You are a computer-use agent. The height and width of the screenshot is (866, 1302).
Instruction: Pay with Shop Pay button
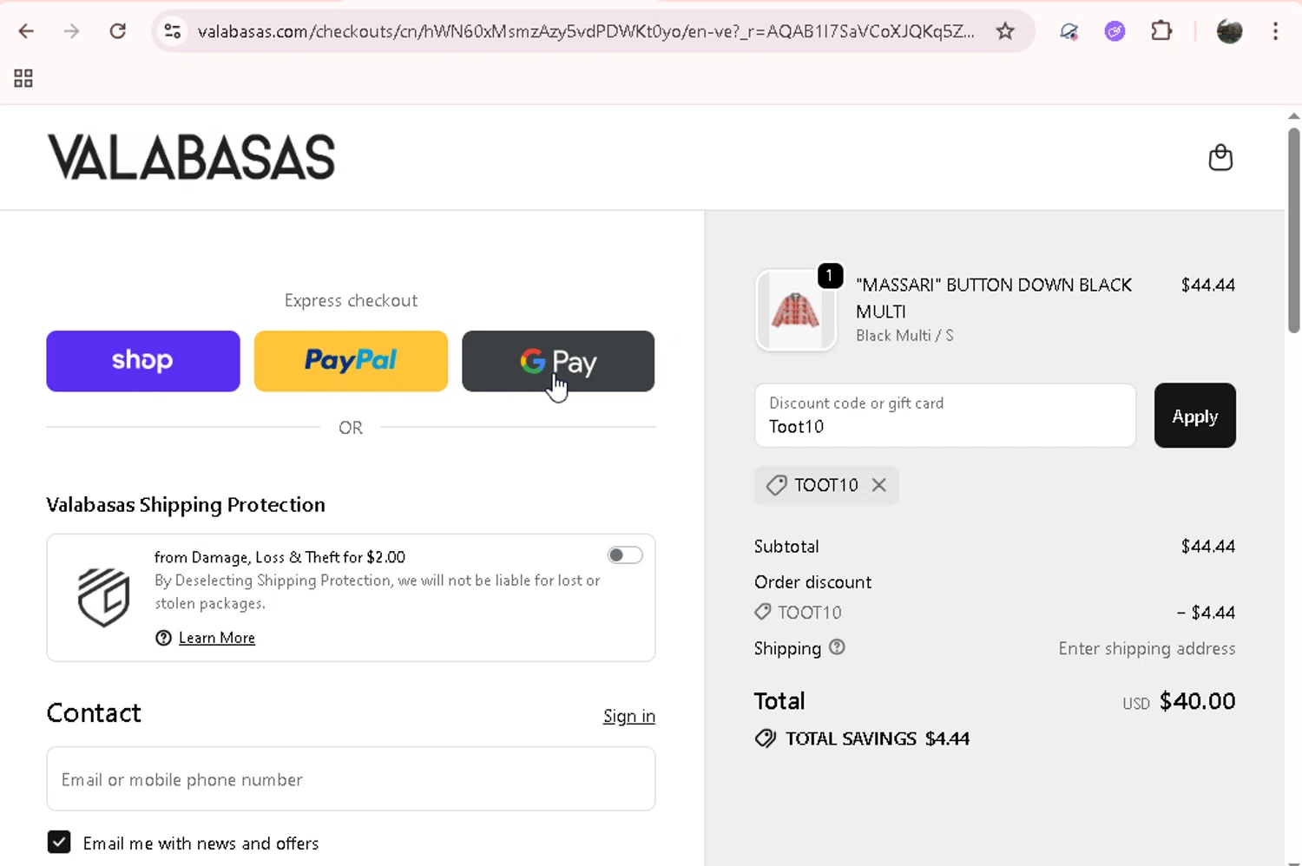143,361
